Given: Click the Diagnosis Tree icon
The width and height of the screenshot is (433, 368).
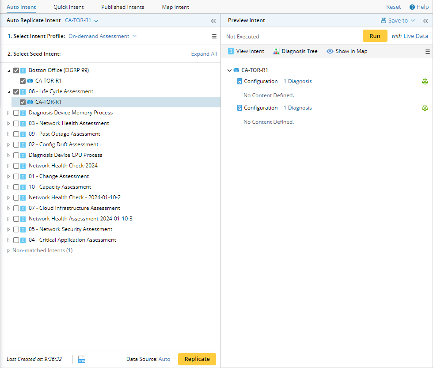Looking at the screenshot, I should tap(276, 51).
